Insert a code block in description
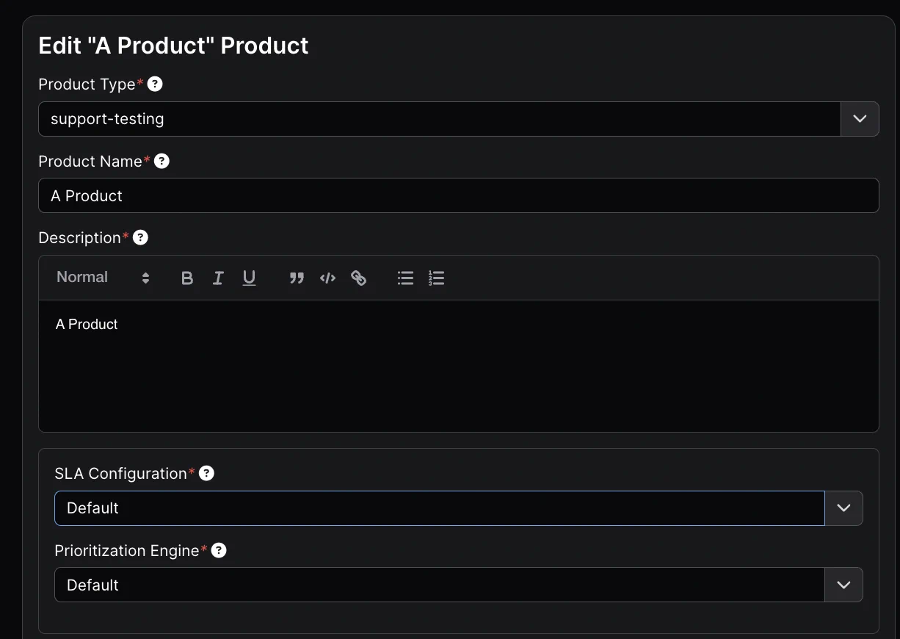The image size is (900, 639). tap(327, 278)
